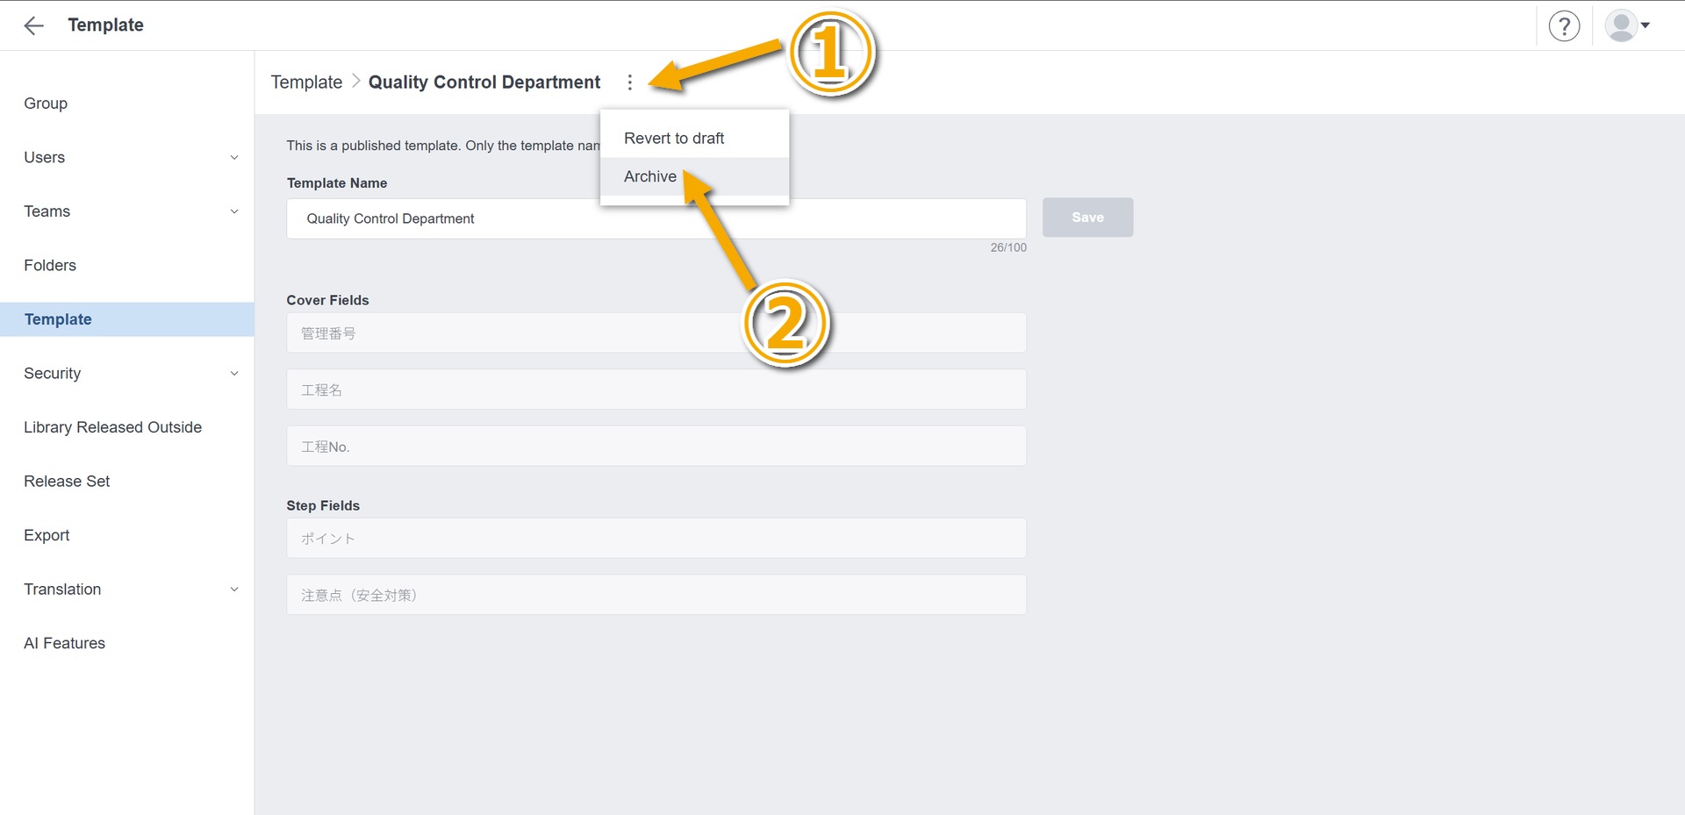The image size is (1685, 815).
Task: Click the back arrow icon in header
Action: tap(33, 25)
